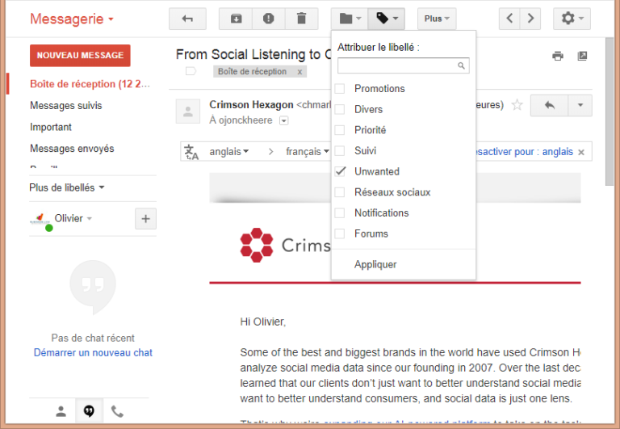Viewport: 620px width, 429px height.
Task: Check the Forums label checkbox
Action: click(x=340, y=233)
